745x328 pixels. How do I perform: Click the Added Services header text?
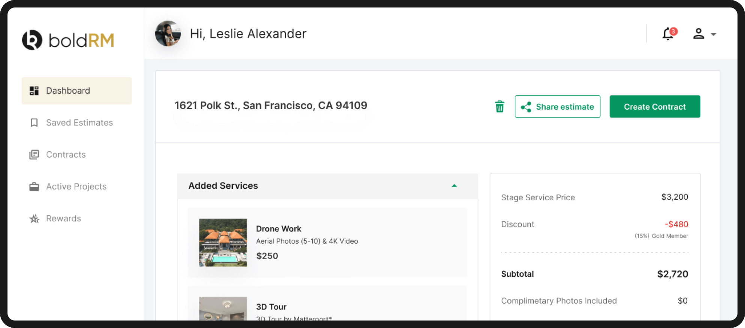point(223,186)
